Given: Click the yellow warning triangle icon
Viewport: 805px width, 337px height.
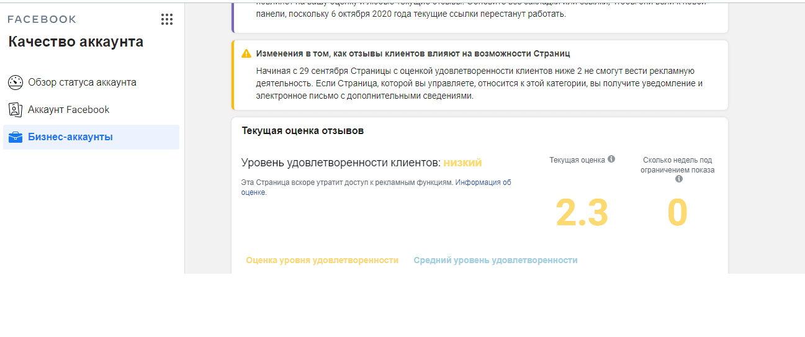Looking at the screenshot, I should tap(247, 53).
